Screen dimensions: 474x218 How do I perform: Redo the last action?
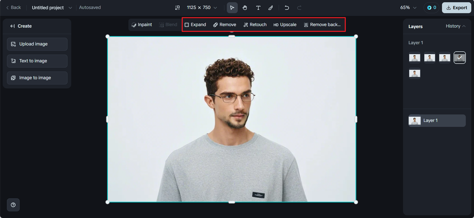pyautogui.click(x=299, y=7)
